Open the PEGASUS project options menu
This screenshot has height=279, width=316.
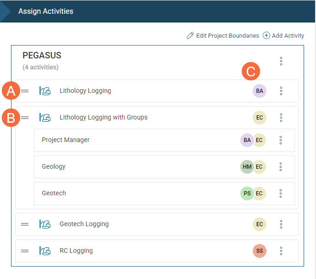click(x=281, y=61)
